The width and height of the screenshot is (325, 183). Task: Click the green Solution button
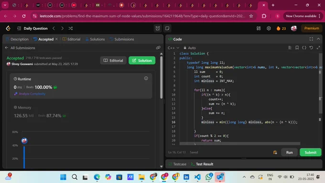142,61
